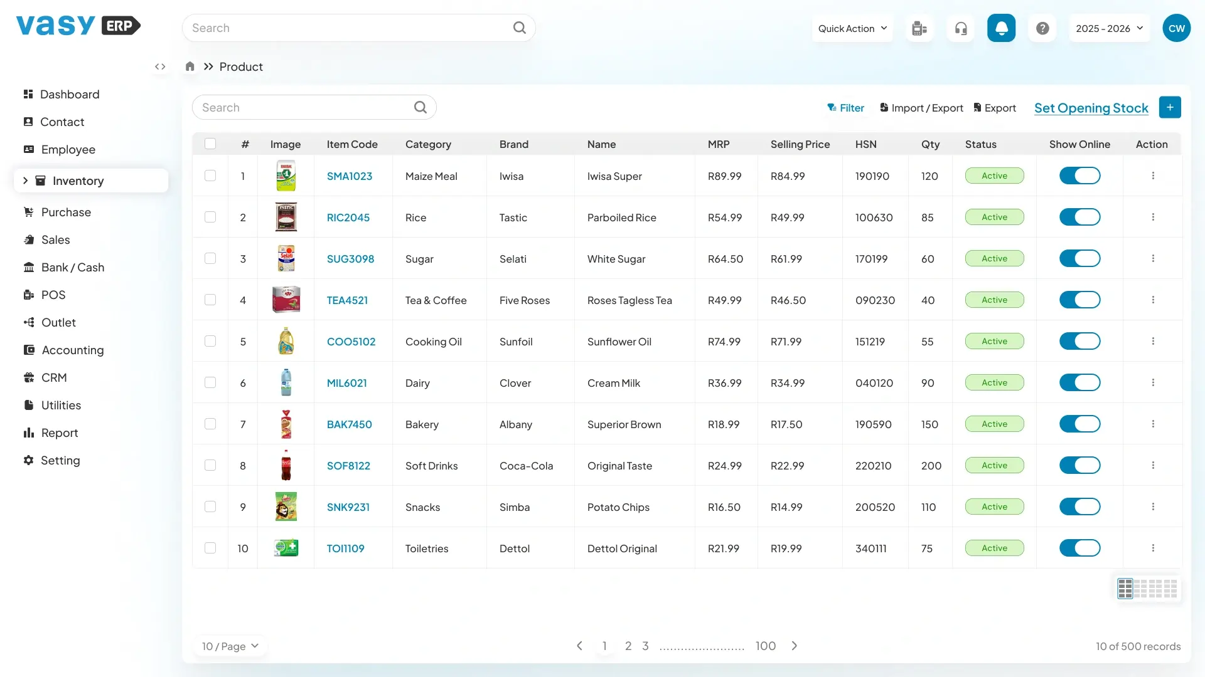Open row actions for MIL6021
Screen dimensions: 1205x677
pyautogui.click(x=1153, y=382)
